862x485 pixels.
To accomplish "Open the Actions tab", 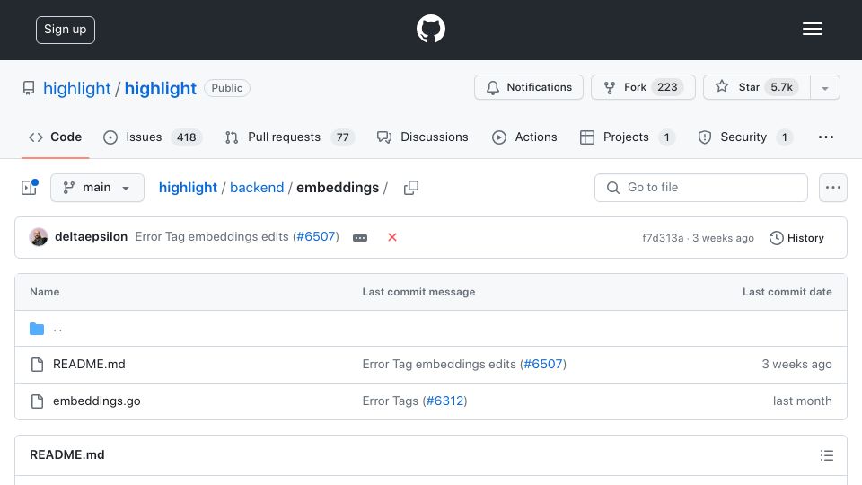I will click(524, 137).
